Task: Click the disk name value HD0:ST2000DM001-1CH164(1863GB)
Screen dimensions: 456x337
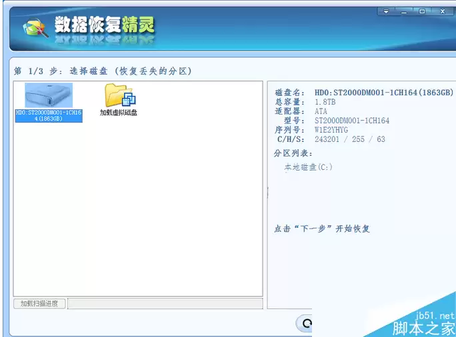Action: [x=384, y=93]
